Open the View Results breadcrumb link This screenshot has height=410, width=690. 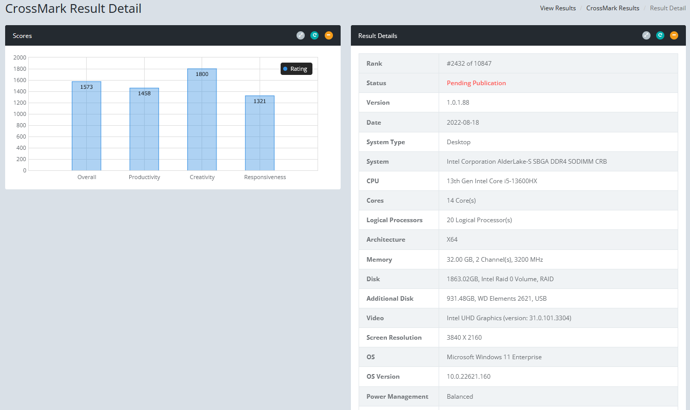558,8
